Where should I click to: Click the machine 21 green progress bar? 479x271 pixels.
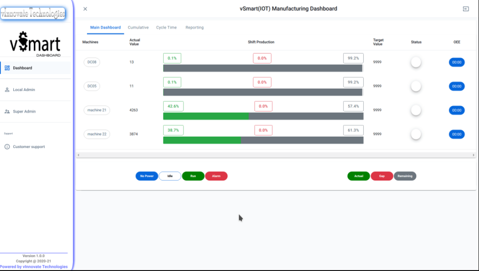point(206,116)
